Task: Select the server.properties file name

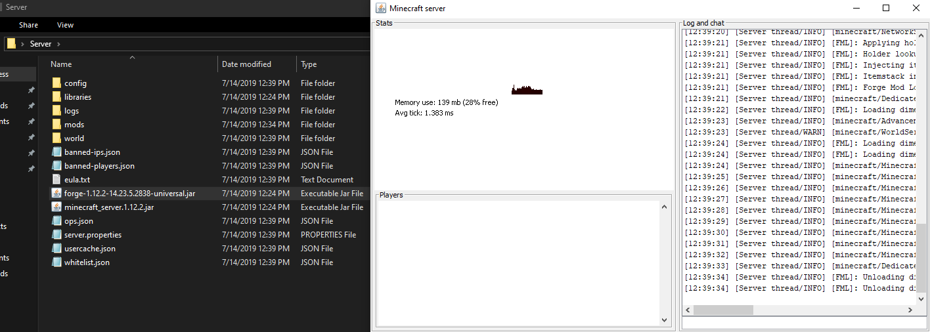Action: (93, 235)
